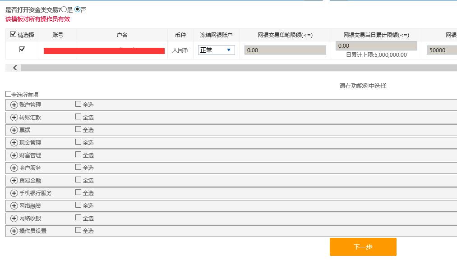Image resolution: width=457 pixels, height=273 pixels.
Task: Check the 全选所有项 checkbox
Action: click(8, 94)
